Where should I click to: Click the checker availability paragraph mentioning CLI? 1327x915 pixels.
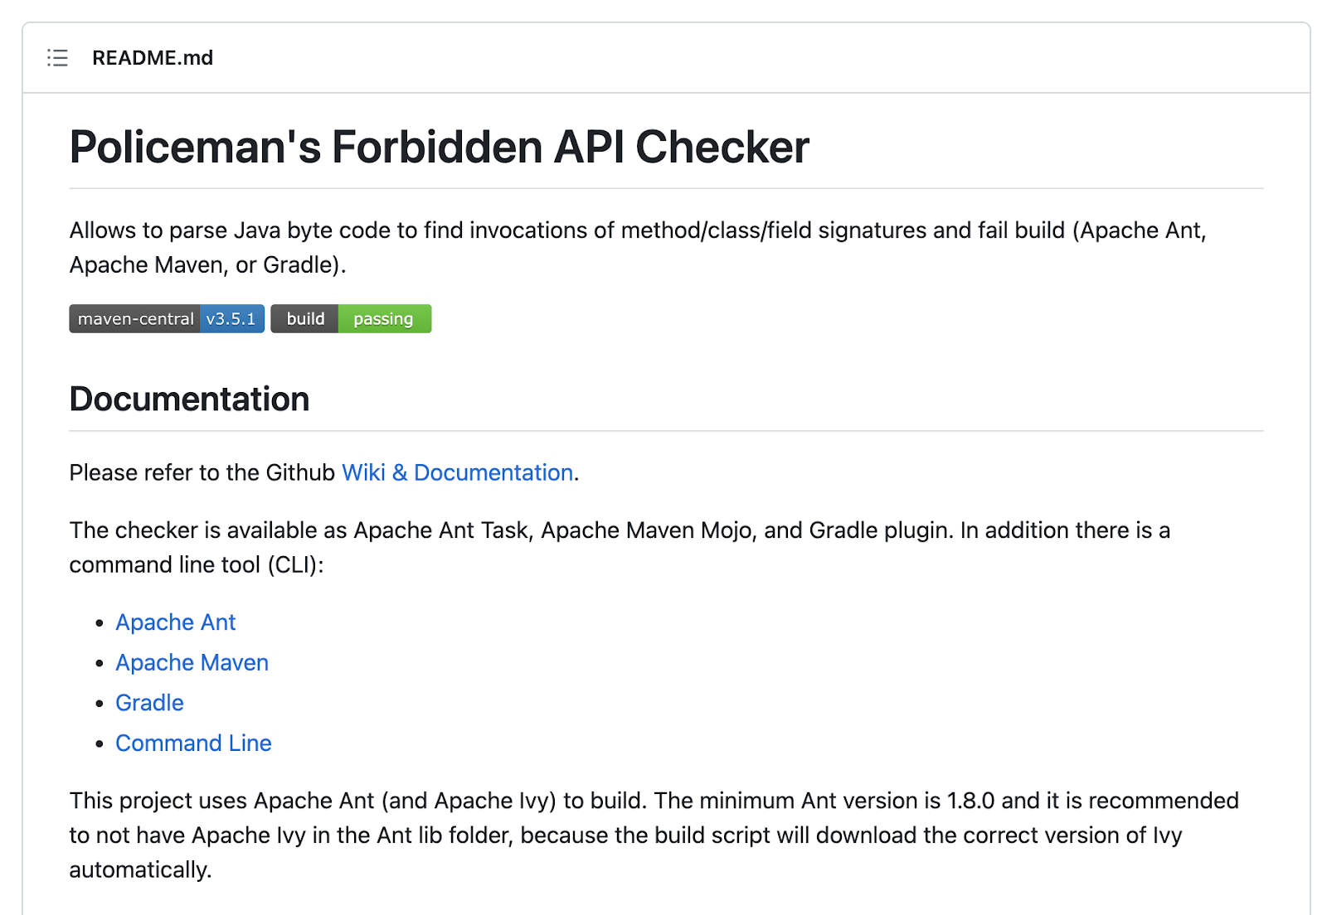pyautogui.click(x=620, y=548)
